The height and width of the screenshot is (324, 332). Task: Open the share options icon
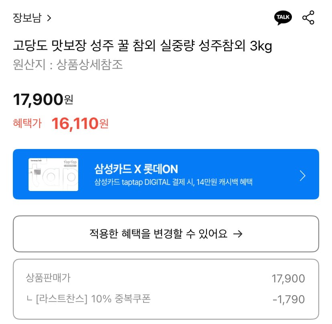(308, 18)
